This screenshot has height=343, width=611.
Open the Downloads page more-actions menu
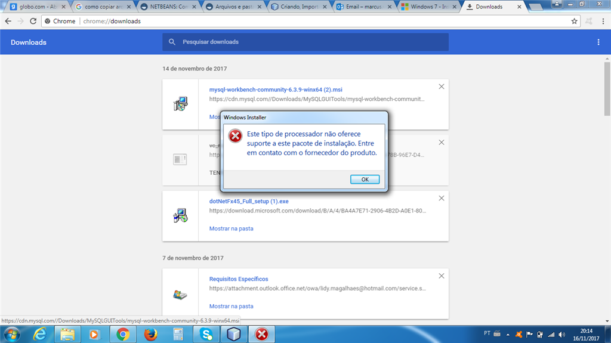[598, 42]
